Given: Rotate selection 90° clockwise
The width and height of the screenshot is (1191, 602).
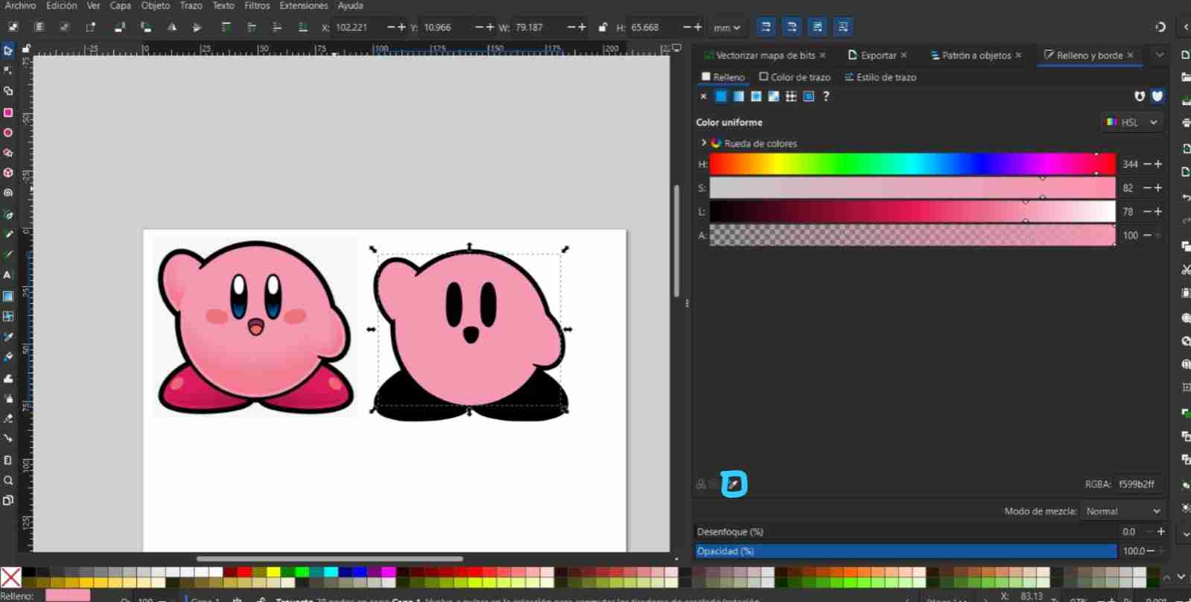Looking at the screenshot, I should pos(146,28).
